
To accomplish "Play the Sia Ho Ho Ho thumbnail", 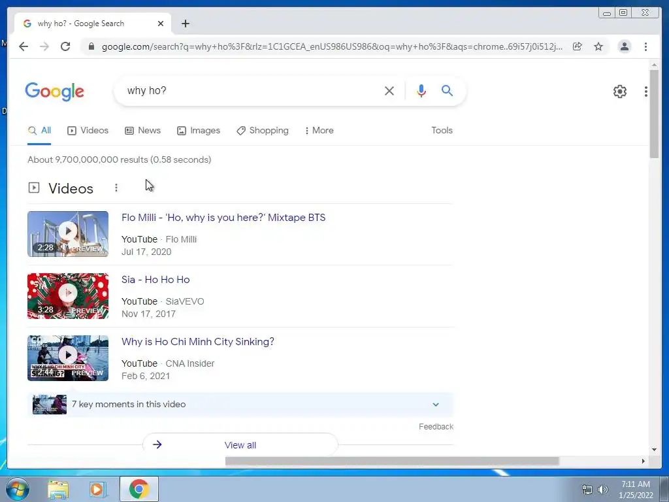I will [x=68, y=296].
